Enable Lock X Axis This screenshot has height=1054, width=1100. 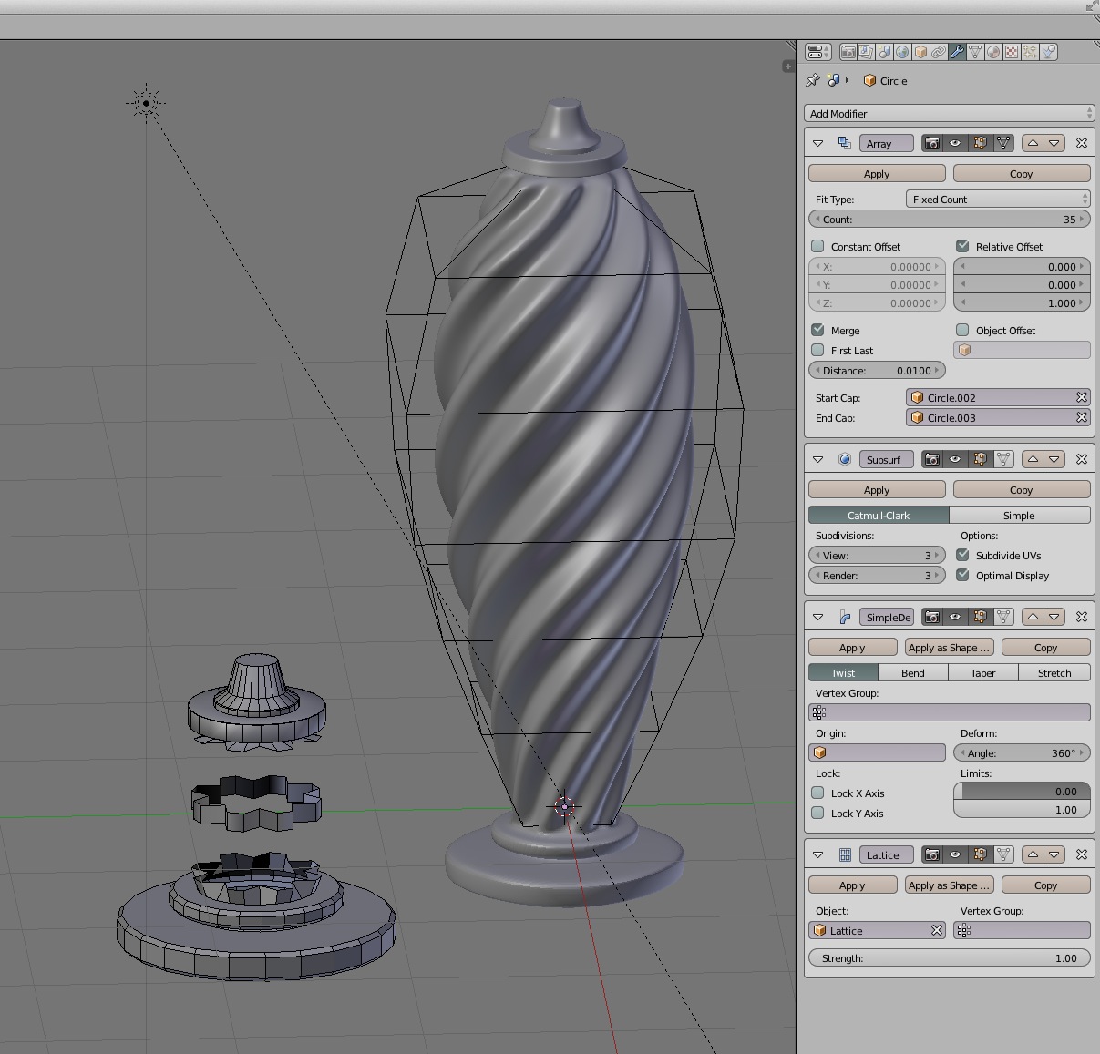coord(817,793)
